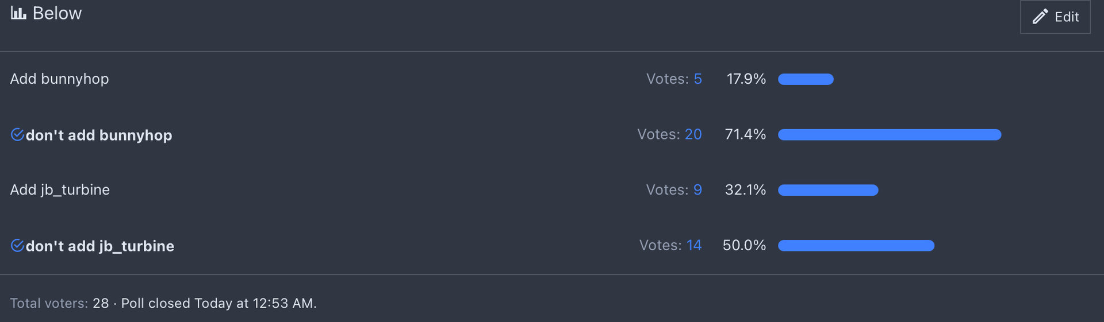Select the "don't add jb_turbine" option text
1104x322 pixels.
pyautogui.click(x=100, y=246)
